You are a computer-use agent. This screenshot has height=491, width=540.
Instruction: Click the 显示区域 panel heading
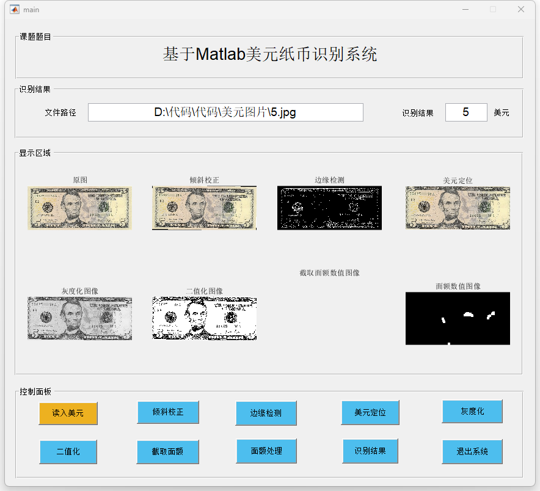coord(35,153)
